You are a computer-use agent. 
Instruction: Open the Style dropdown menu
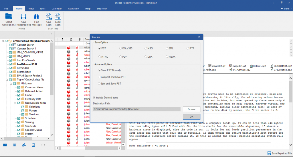coord(286,9)
